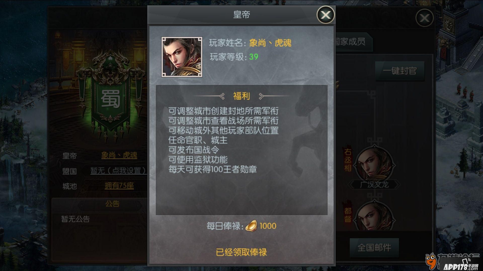Select the 都督 official portrait

pyautogui.click(x=374, y=216)
